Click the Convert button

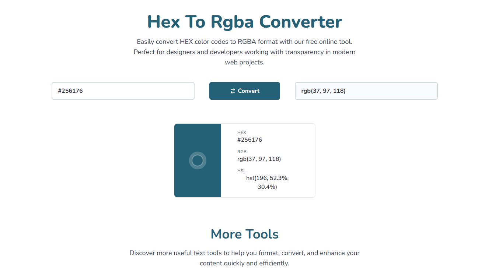click(x=244, y=91)
